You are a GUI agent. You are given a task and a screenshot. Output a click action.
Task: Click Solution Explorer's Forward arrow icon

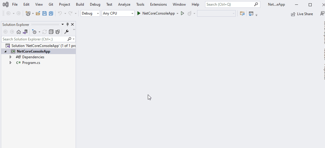(x=12, y=32)
